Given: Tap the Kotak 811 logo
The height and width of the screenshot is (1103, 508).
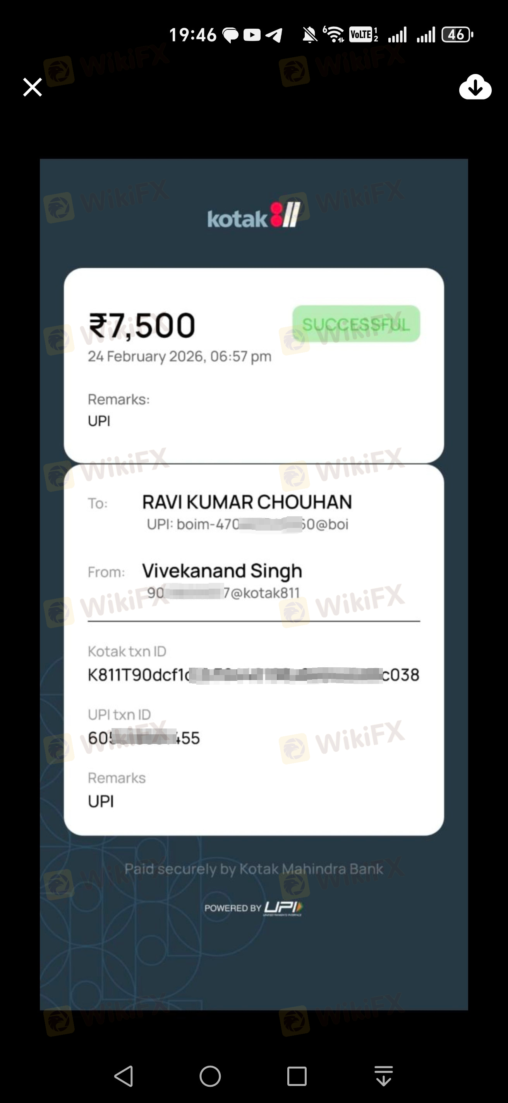Looking at the screenshot, I should (x=254, y=216).
